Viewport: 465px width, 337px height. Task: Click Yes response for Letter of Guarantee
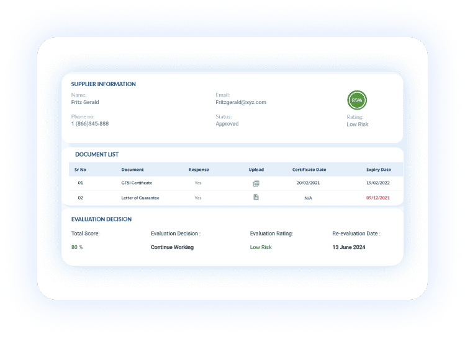click(x=198, y=198)
